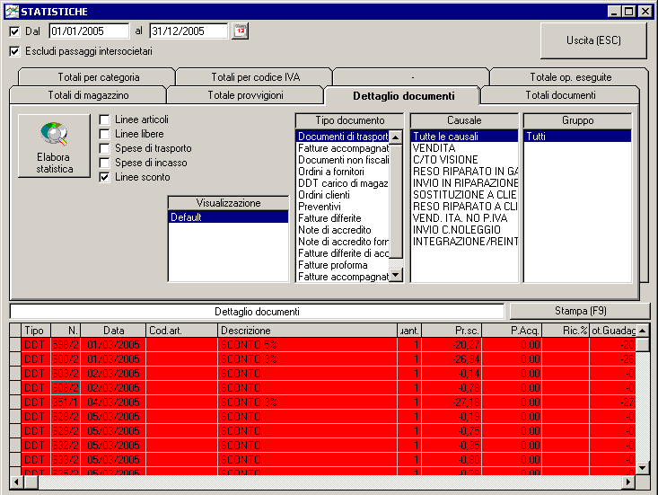Select Ordini clienti in Tipo documento list

pos(324,195)
